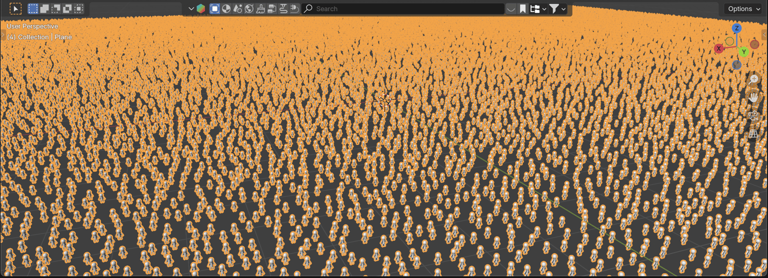Choose Invert existing selection mode
Screen dimensions: 768x278
pos(67,8)
